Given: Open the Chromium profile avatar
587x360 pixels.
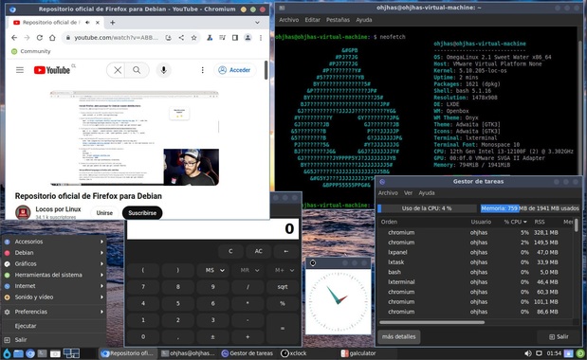Looking at the screenshot, I should (x=248, y=37).
